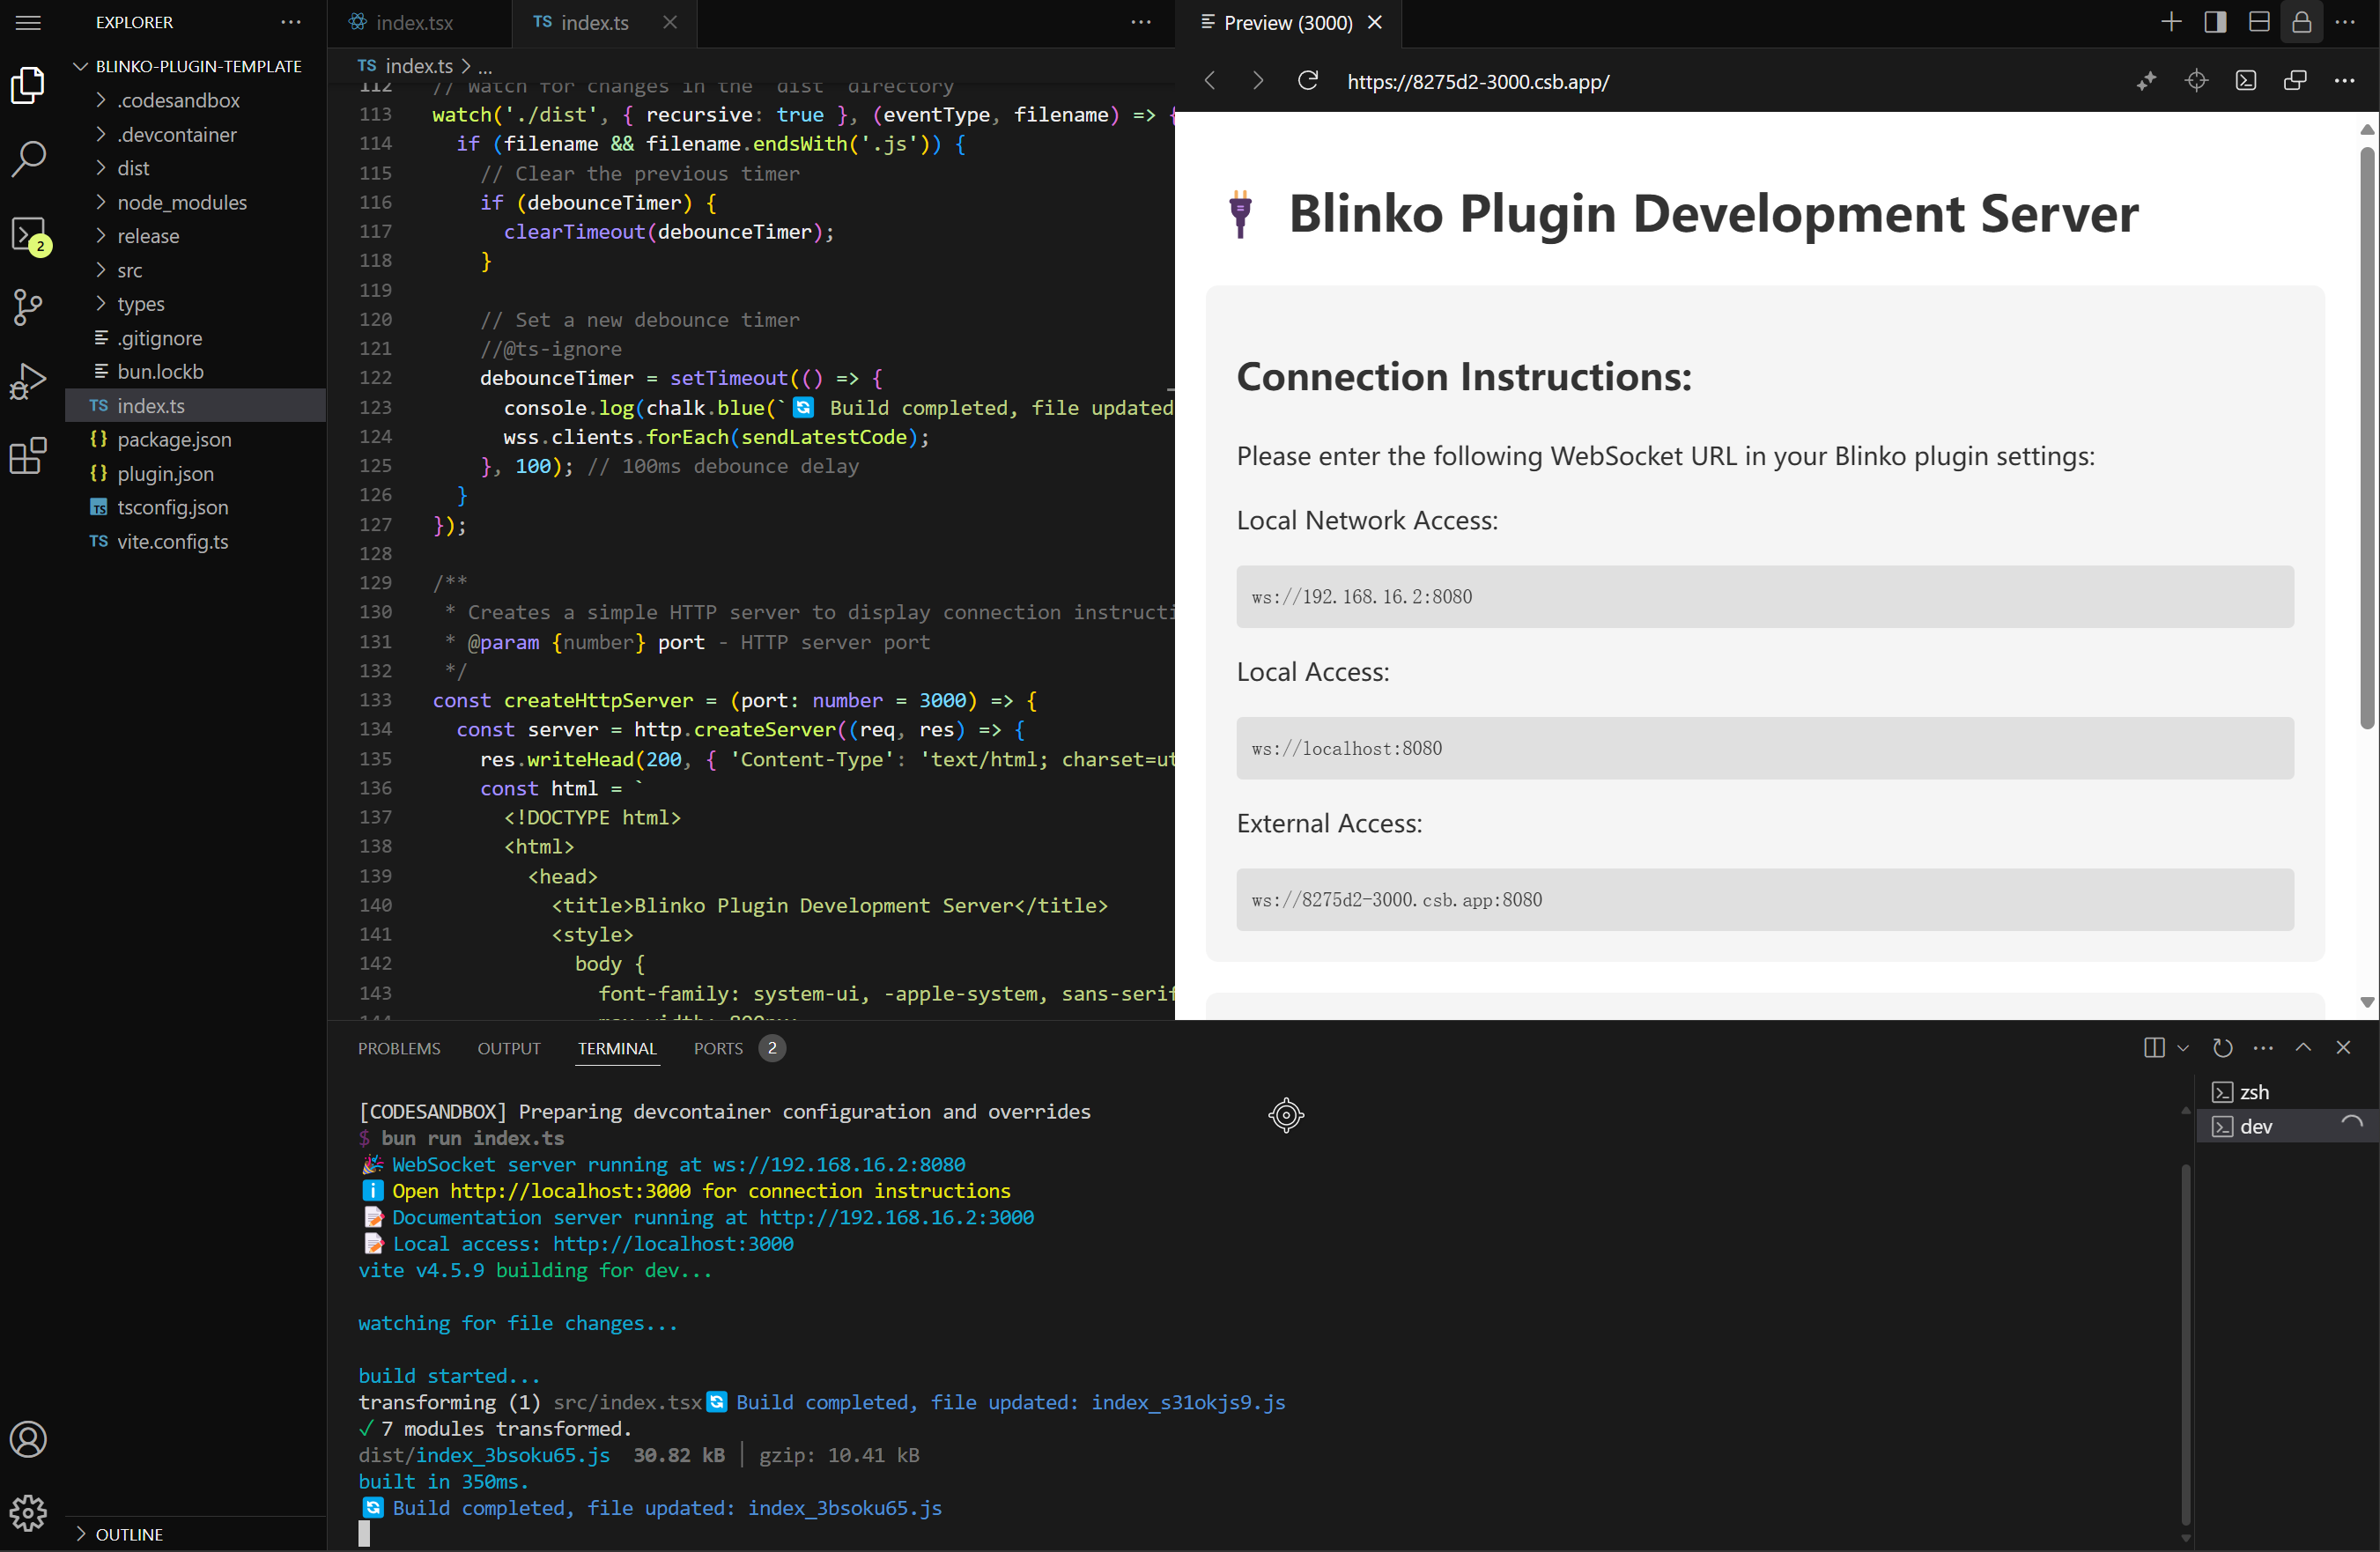Open http://localhost:3000 link in terminal

(x=570, y=1191)
